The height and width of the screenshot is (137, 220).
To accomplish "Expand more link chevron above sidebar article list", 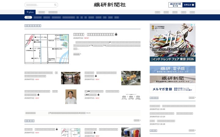I will pos(195,98).
